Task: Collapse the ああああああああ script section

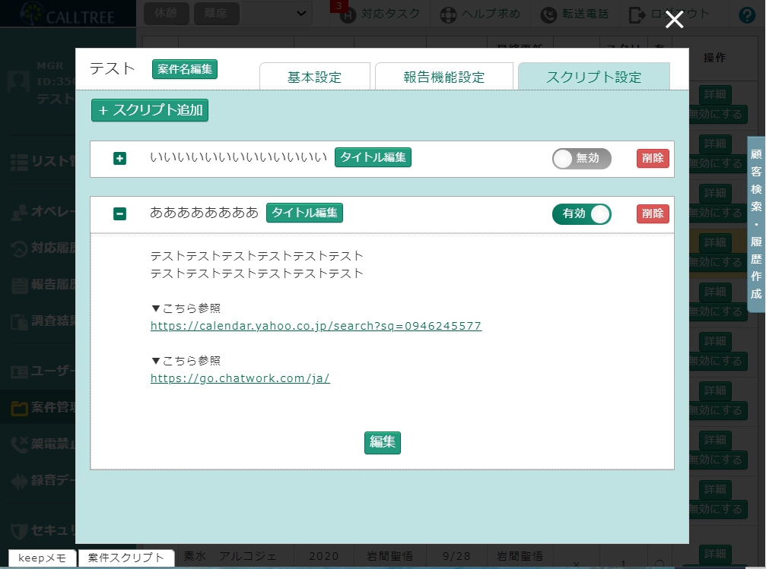Action: point(119,214)
